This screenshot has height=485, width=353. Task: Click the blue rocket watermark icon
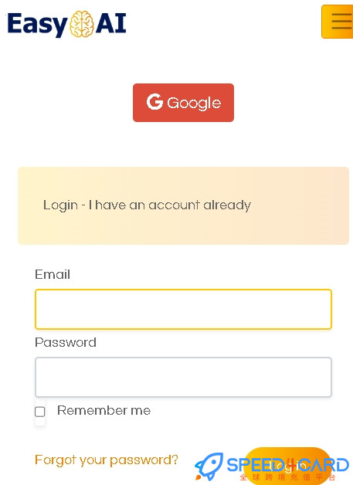point(209,466)
